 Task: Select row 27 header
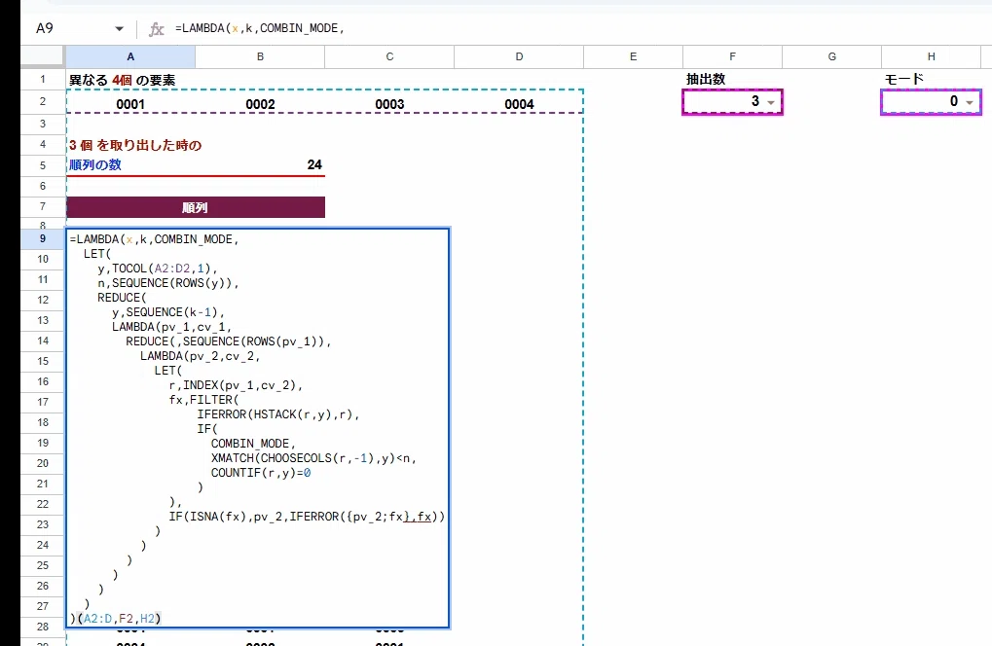43,606
